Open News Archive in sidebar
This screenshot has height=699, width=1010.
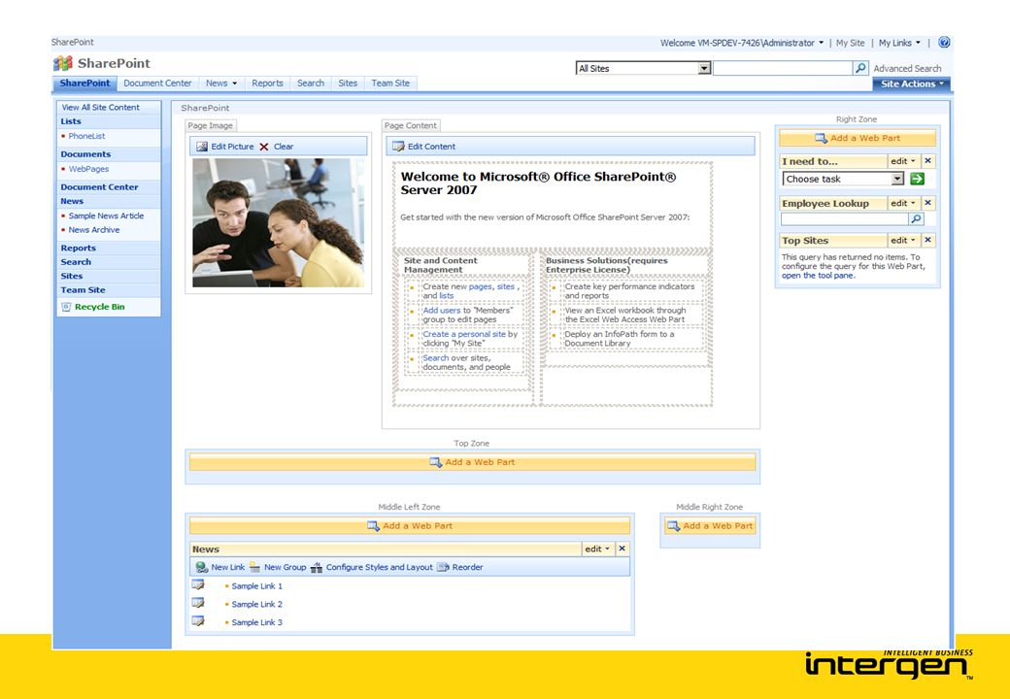click(x=94, y=230)
